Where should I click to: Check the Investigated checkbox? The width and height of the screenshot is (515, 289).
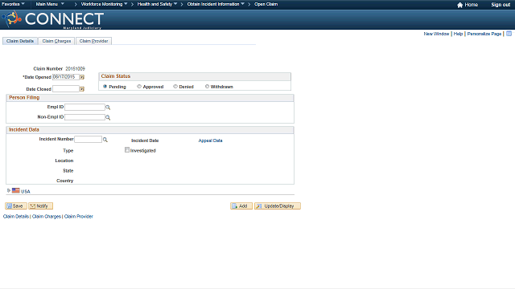(127, 150)
